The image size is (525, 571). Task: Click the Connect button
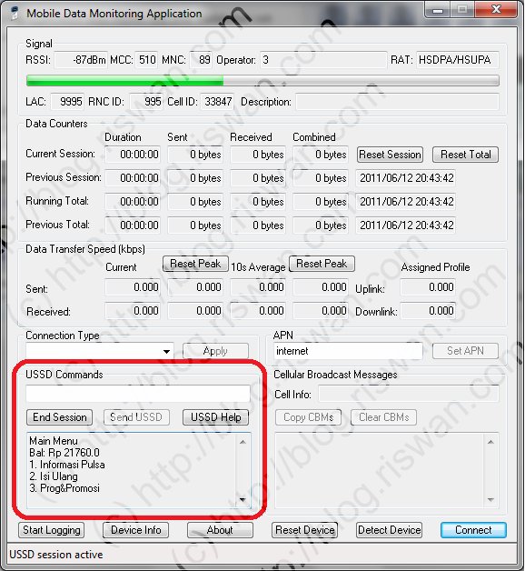[473, 530]
